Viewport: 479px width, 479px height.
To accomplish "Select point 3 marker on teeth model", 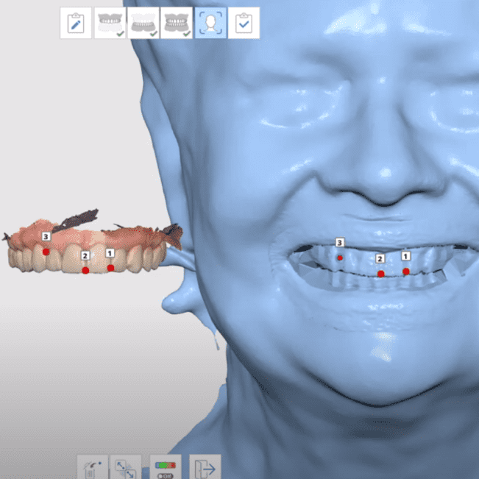I will click(x=46, y=252).
